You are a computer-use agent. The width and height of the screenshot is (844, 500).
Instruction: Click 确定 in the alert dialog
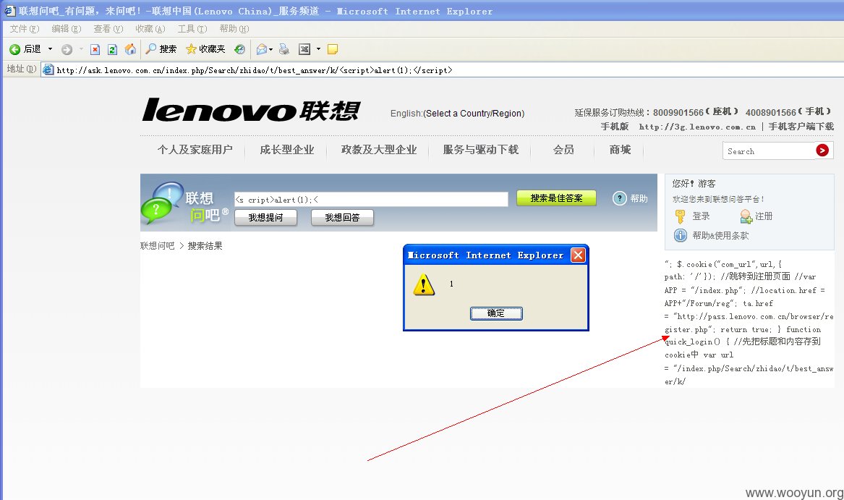coord(496,313)
